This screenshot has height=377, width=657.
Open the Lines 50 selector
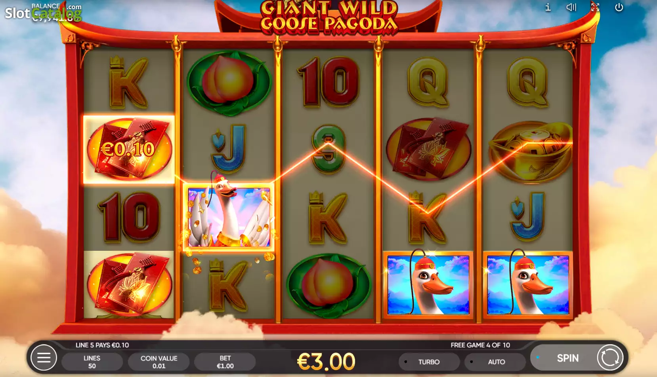[92, 362]
